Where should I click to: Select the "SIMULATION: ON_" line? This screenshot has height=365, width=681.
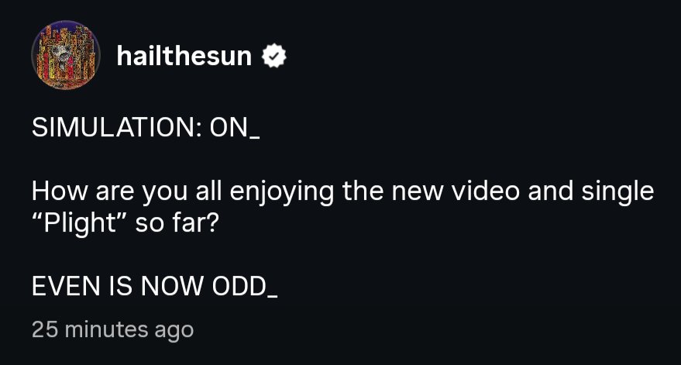point(146,129)
